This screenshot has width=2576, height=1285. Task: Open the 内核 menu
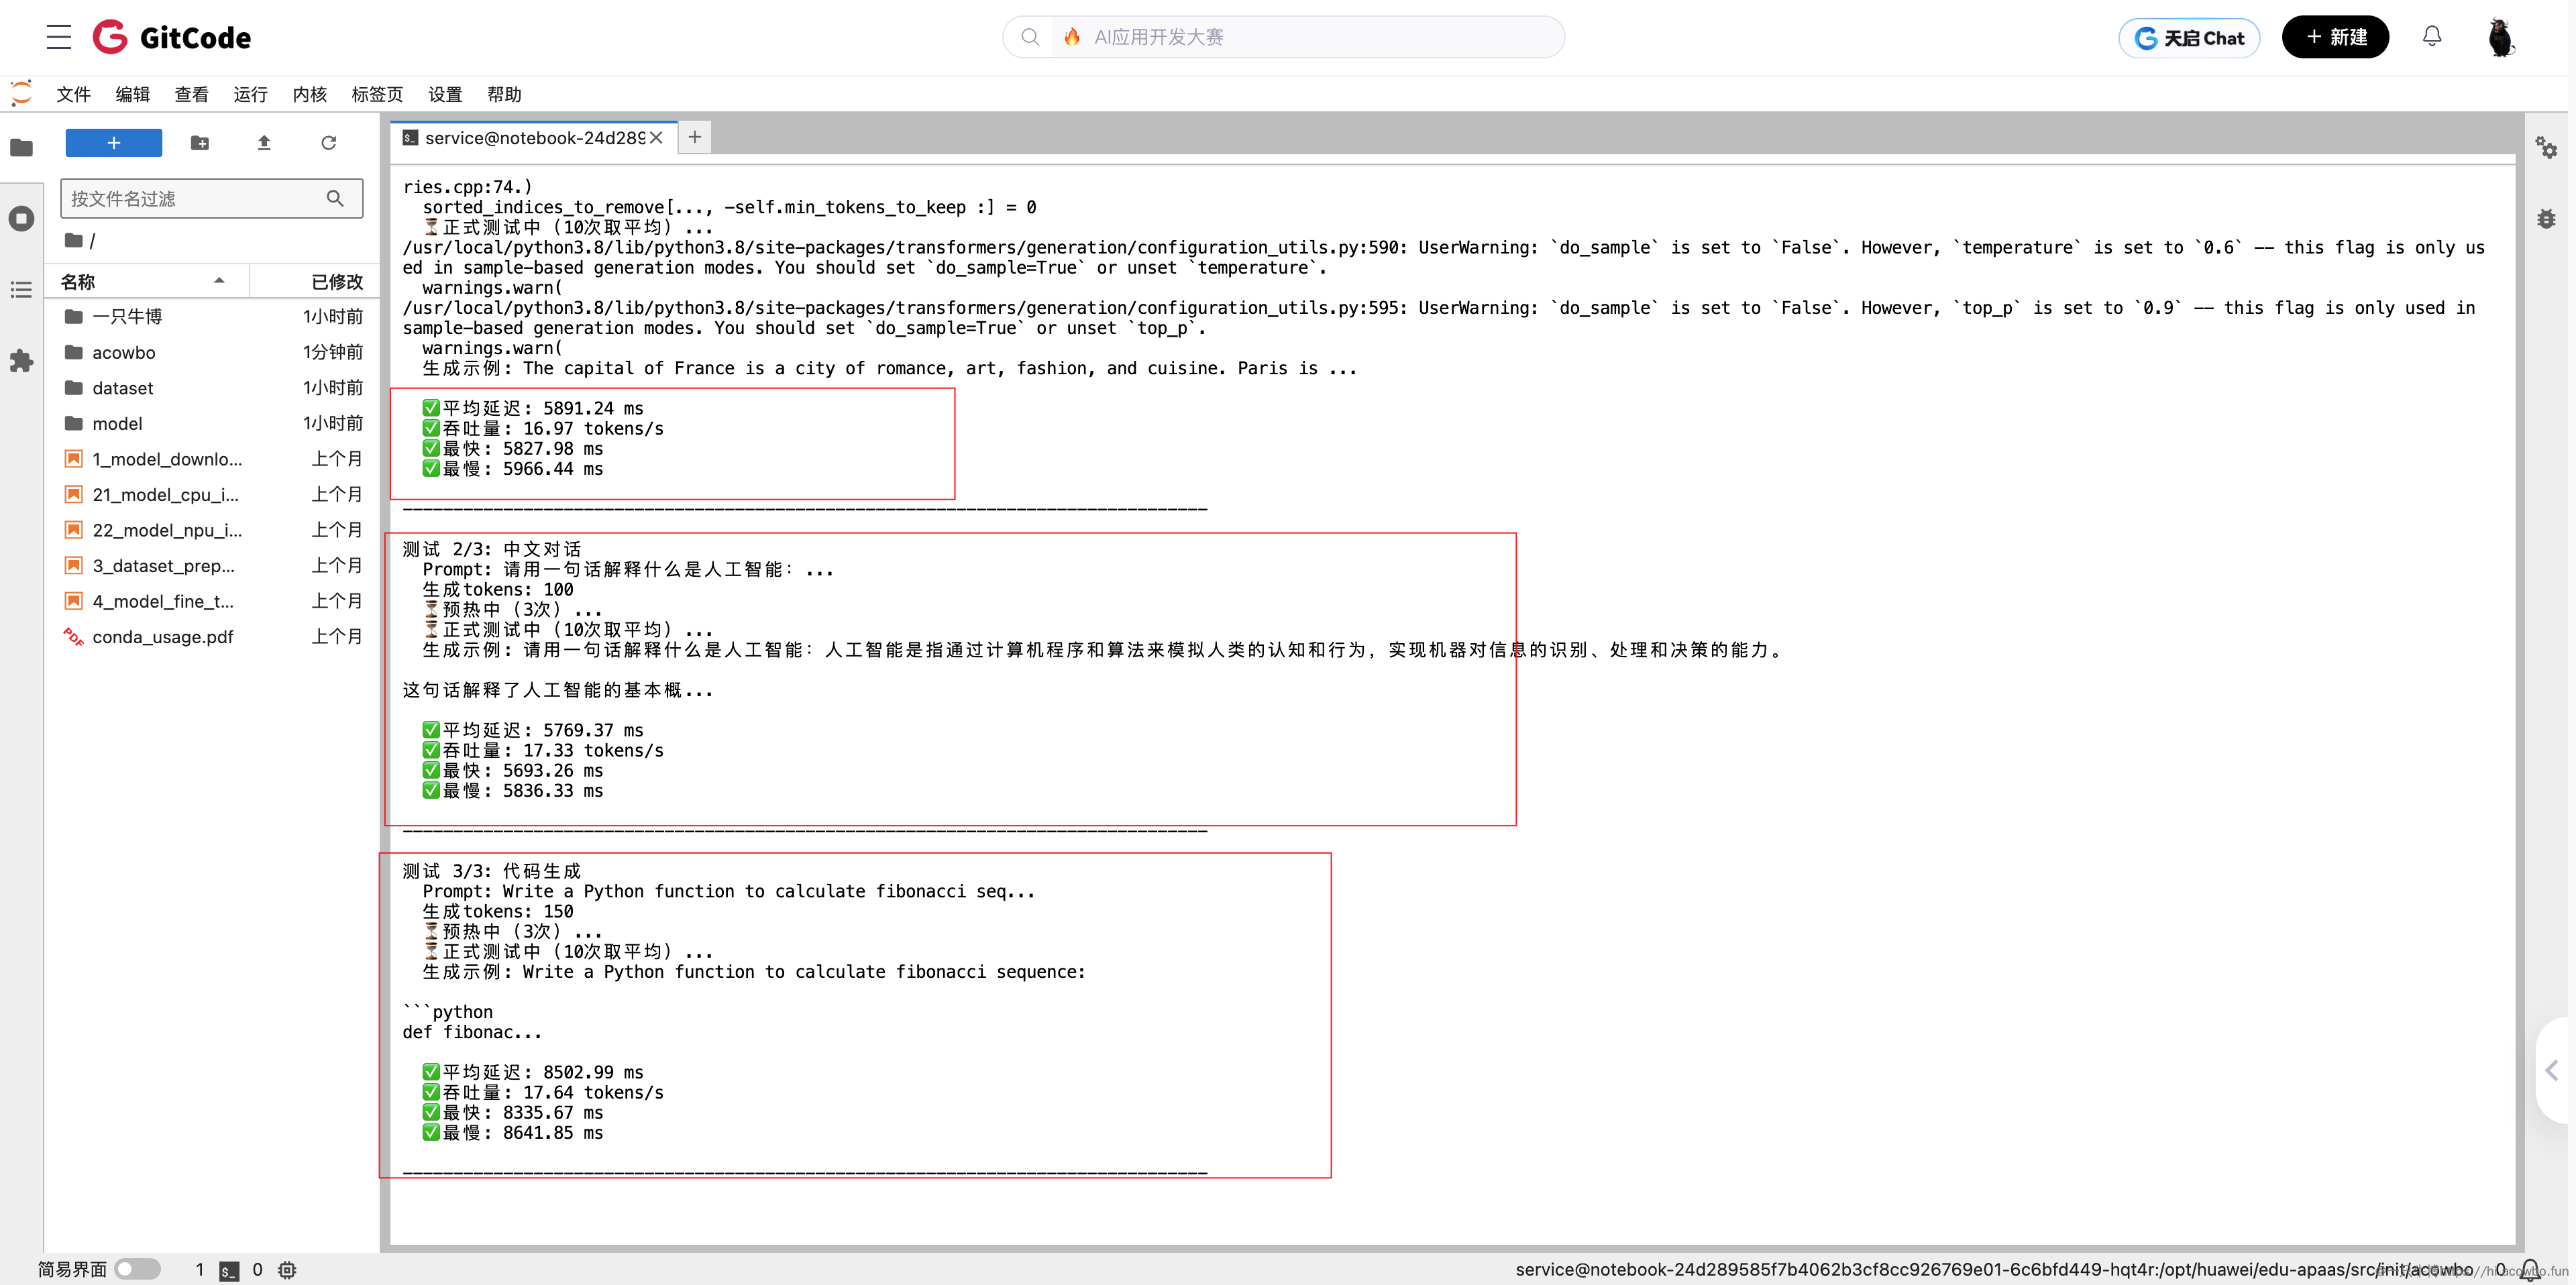pos(309,94)
